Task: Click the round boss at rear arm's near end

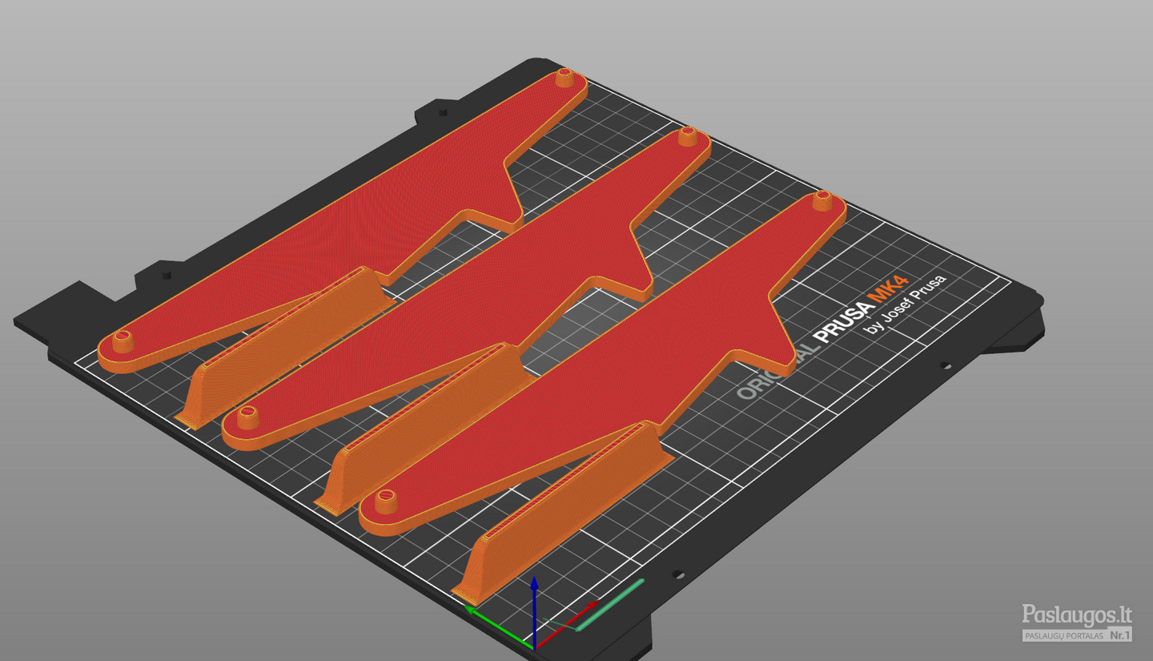Action: click(x=123, y=341)
